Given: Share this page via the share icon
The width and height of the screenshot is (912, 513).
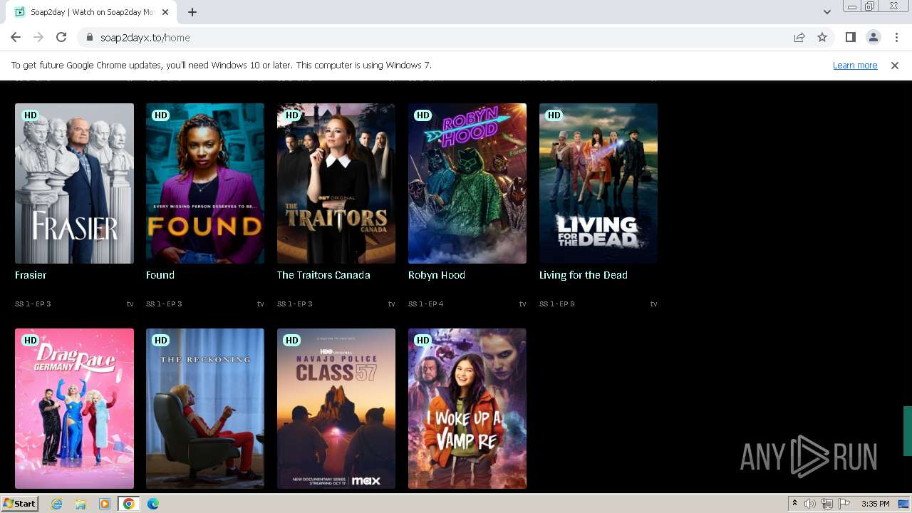Looking at the screenshot, I should [x=799, y=38].
